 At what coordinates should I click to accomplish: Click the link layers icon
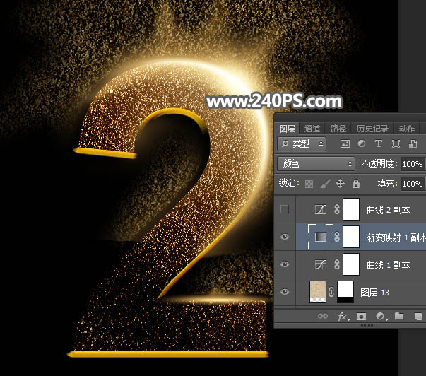click(x=323, y=316)
